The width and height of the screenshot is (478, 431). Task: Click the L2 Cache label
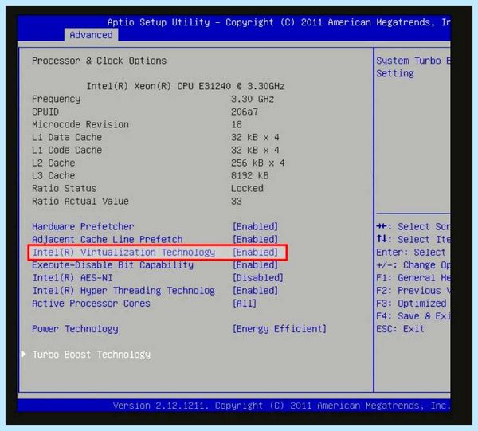point(53,163)
